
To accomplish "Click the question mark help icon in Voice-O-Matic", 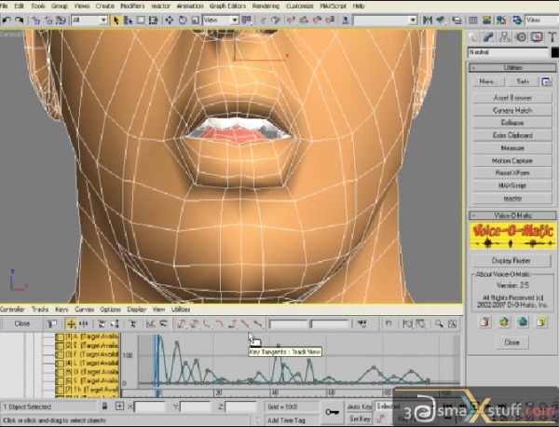I will coord(541,322).
